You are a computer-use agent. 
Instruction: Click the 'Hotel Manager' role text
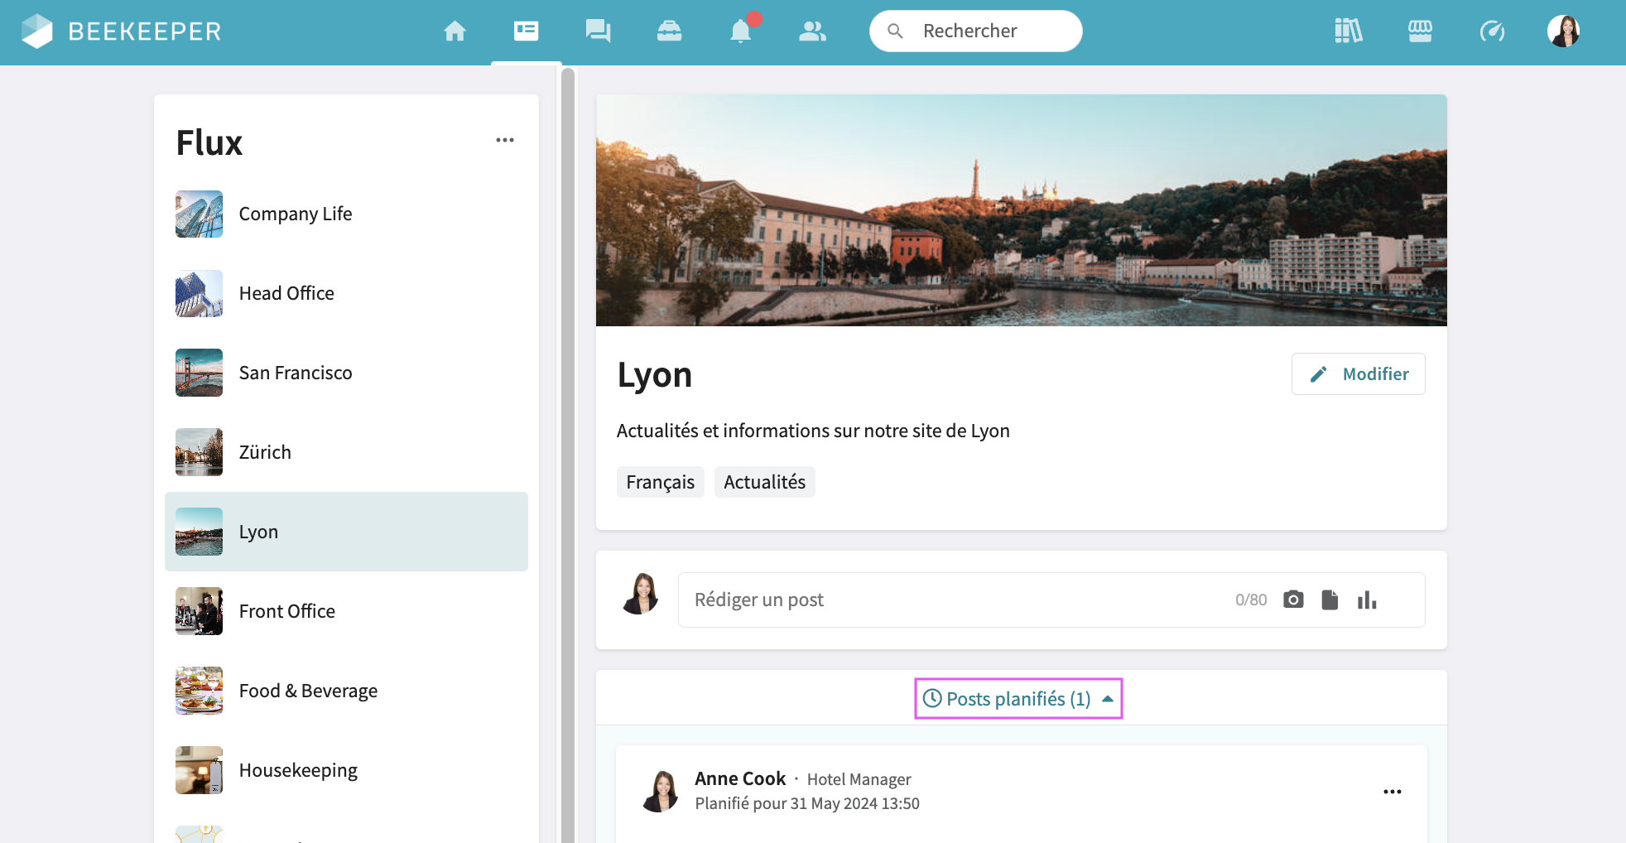[859, 779]
